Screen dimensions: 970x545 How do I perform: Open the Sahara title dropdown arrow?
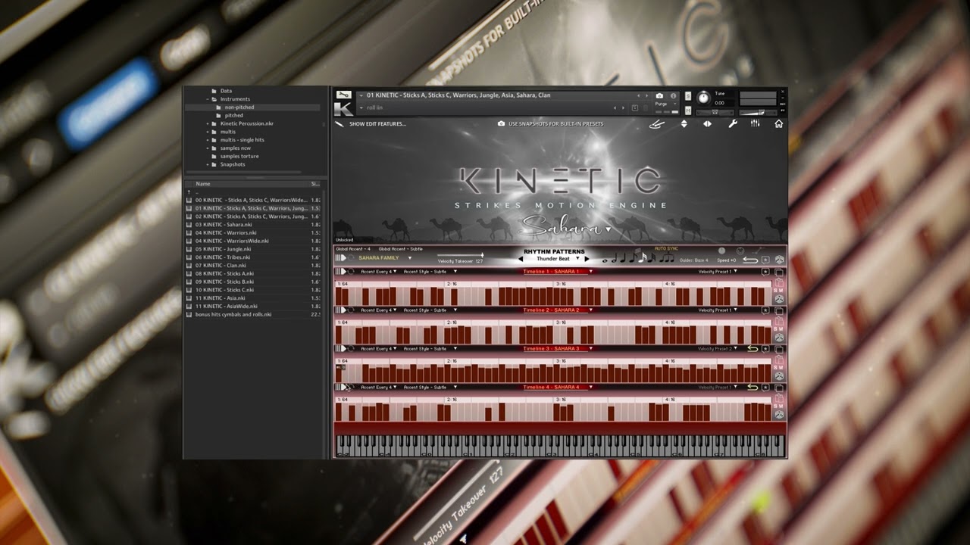pos(608,229)
